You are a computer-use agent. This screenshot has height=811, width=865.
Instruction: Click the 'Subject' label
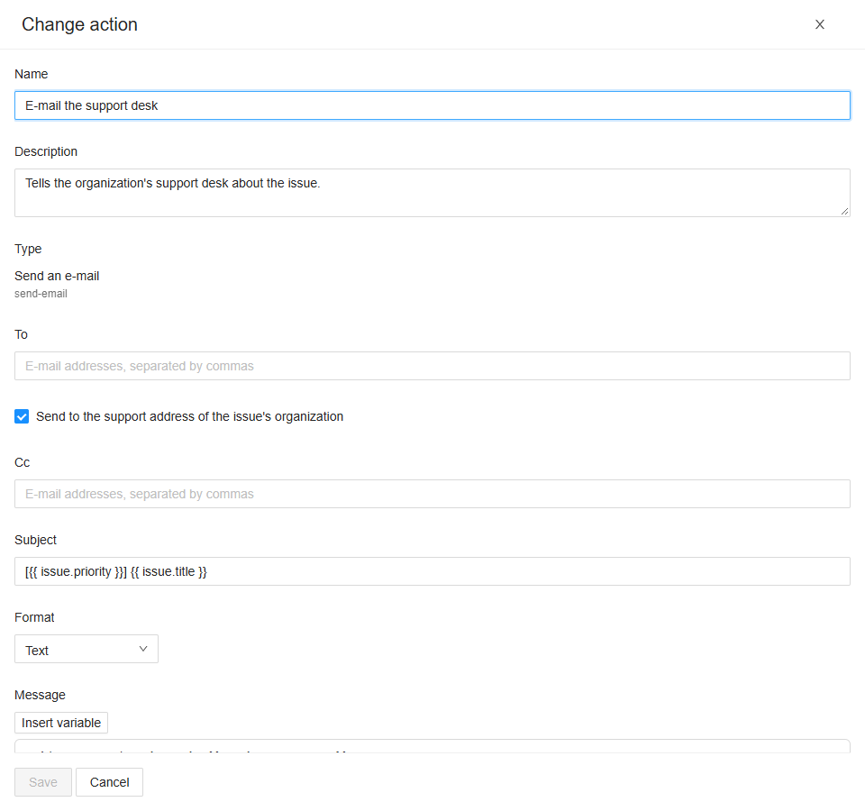pyautogui.click(x=35, y=540)
